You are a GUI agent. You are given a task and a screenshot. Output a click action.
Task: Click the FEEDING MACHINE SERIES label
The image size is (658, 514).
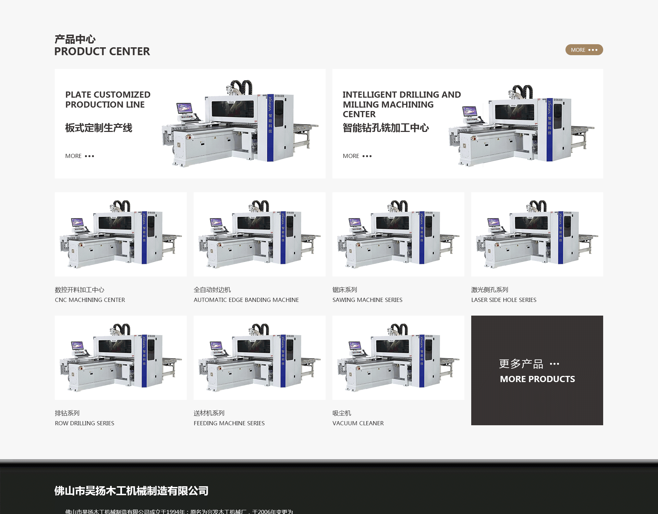[229, 423]
